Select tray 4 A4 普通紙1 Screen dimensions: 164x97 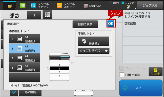[x=24, y=67]
